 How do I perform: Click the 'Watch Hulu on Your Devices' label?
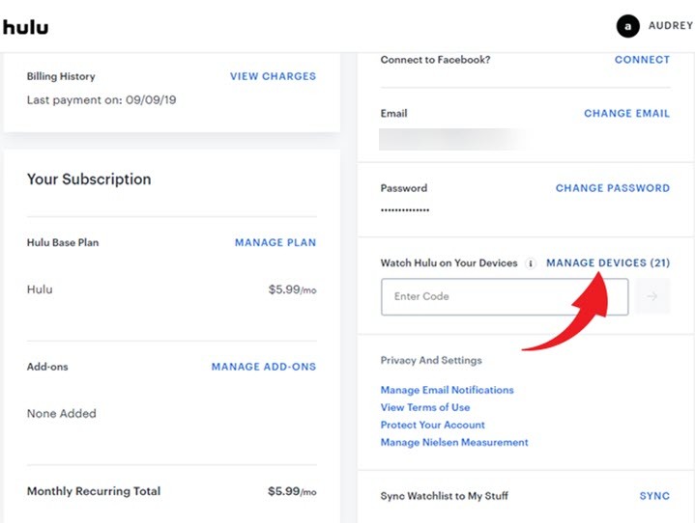pyautogui.click(x=449, y=263)
